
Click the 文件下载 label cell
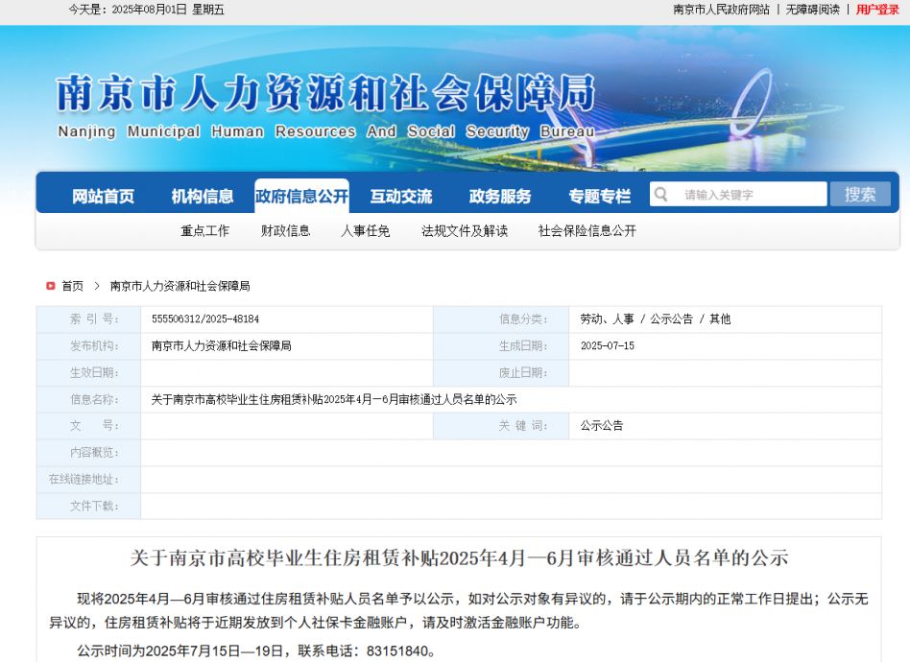pos(88,506)
